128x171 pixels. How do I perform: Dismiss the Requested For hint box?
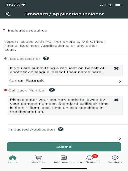tap(116, 68)
